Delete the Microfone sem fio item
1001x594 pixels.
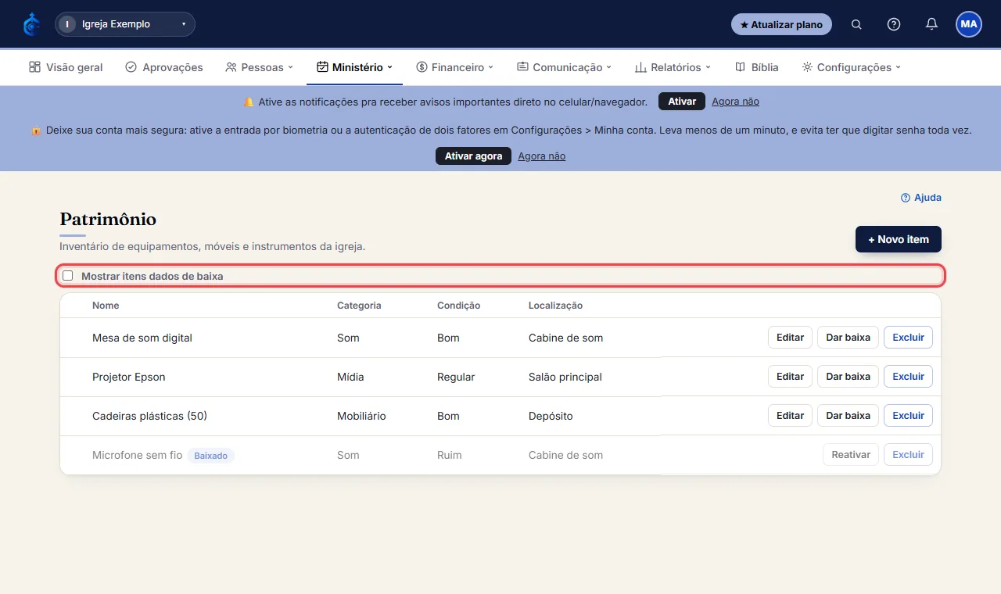coord(908,455)
